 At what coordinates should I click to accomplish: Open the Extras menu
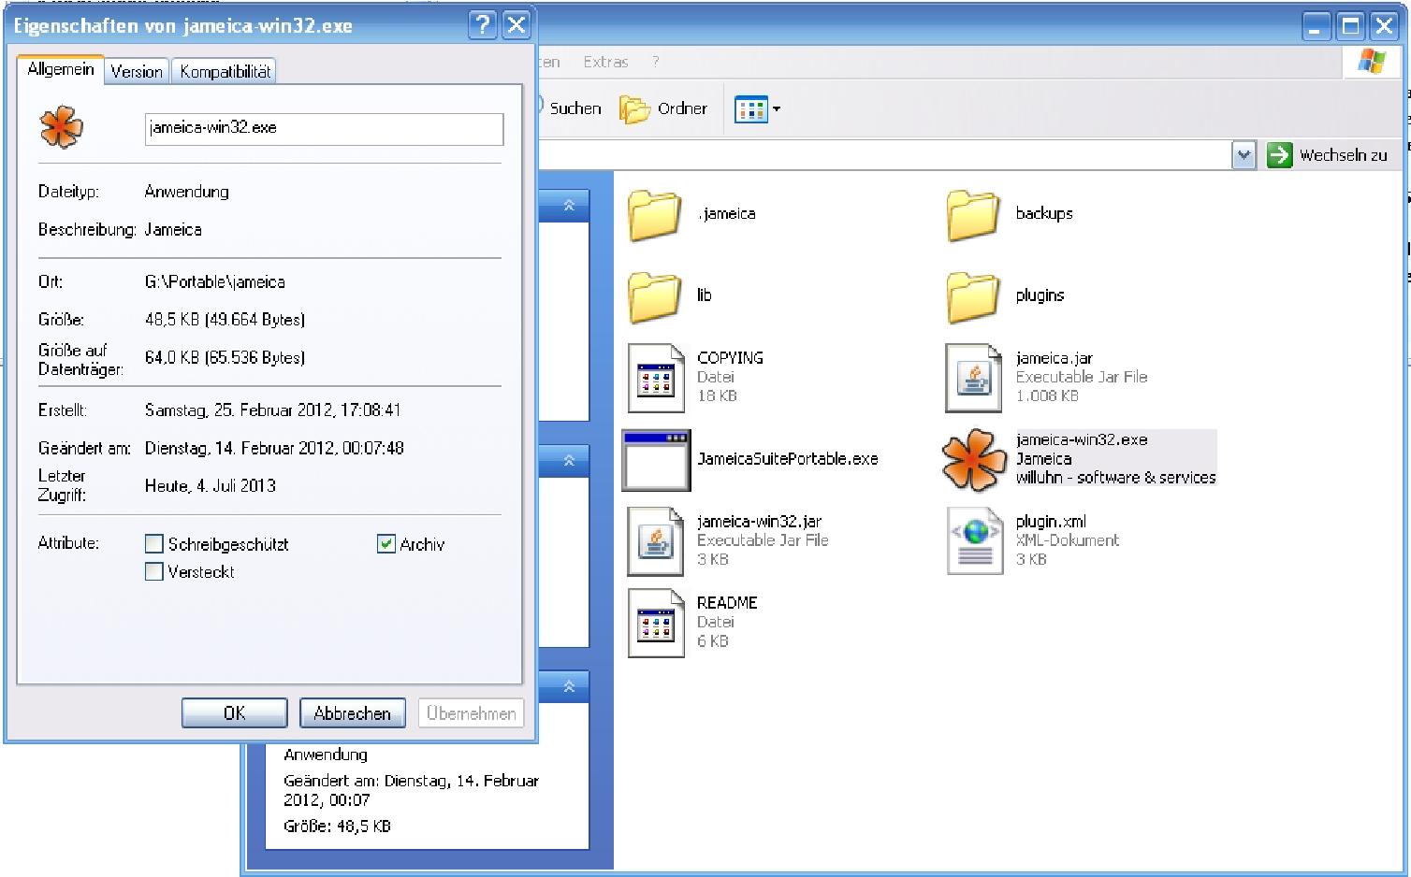[605, 62]
